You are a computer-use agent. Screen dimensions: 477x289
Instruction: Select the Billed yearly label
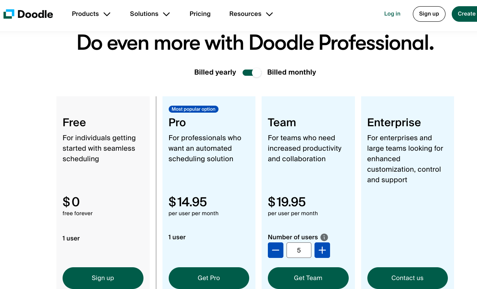tap(215, 72)
